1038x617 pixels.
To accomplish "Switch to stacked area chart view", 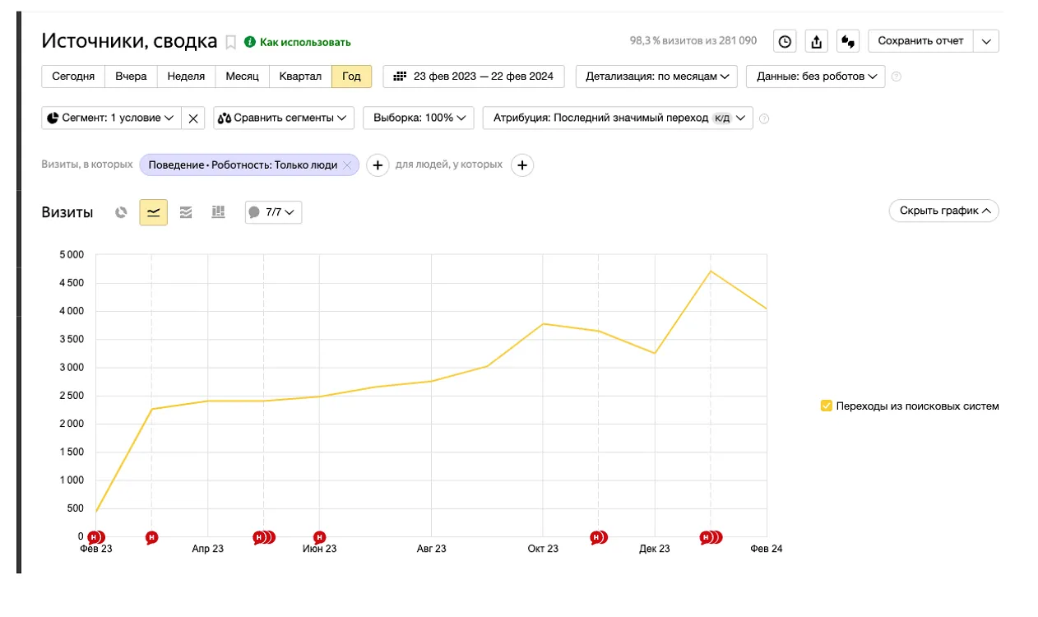I will pos(186,212).
